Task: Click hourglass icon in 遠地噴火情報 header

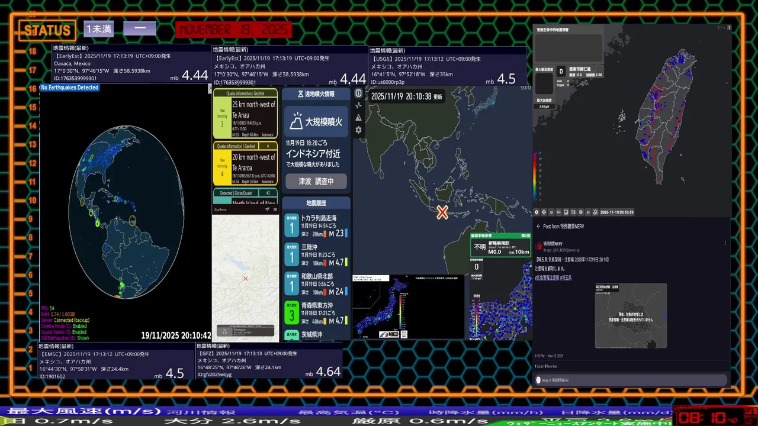Action: point(300,94)
